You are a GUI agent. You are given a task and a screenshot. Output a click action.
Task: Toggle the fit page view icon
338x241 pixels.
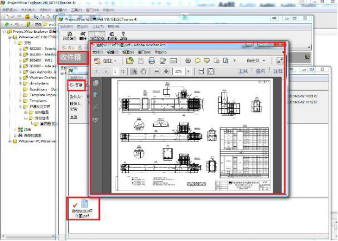[x=211, y=71]
